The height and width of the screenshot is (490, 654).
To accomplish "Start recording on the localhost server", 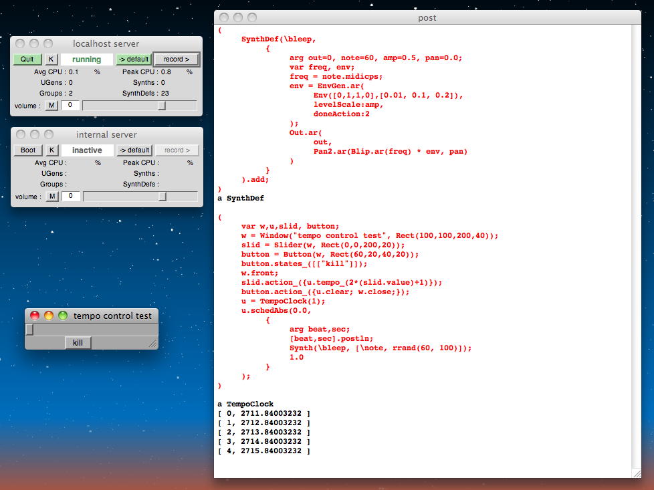I will click(177, 59).
